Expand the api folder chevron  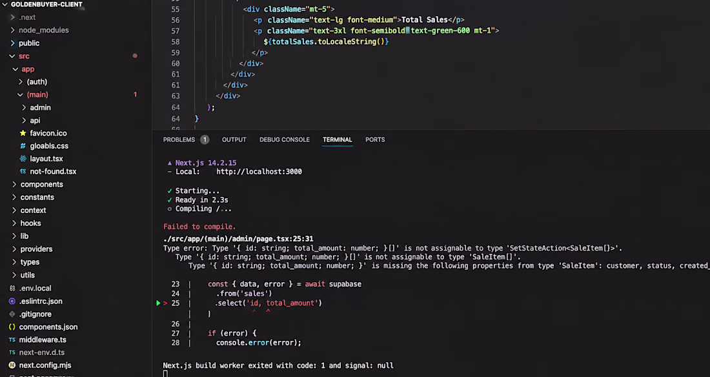24,120
